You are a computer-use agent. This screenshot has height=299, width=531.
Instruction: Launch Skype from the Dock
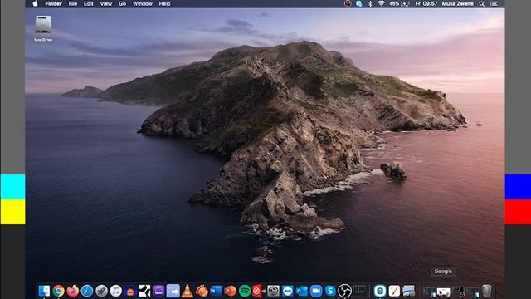330,291
